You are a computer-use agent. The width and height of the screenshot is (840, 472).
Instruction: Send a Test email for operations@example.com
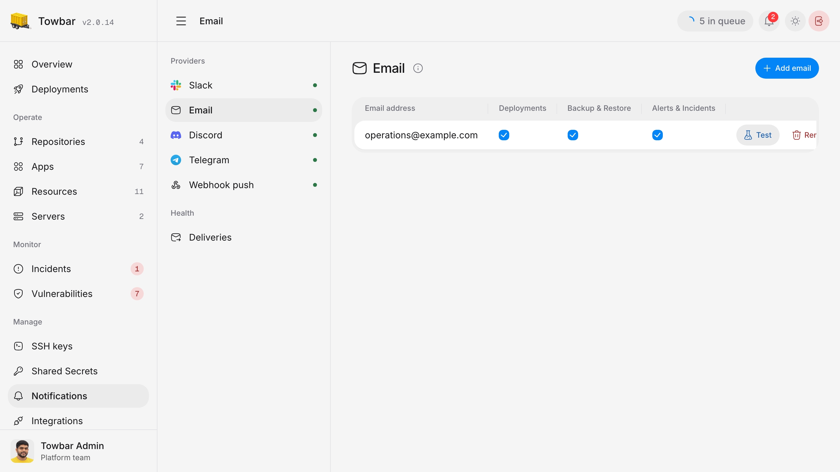pos(758,135)
